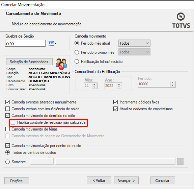Click the Opções button
194x189 pixels.
tap(17, 181)
